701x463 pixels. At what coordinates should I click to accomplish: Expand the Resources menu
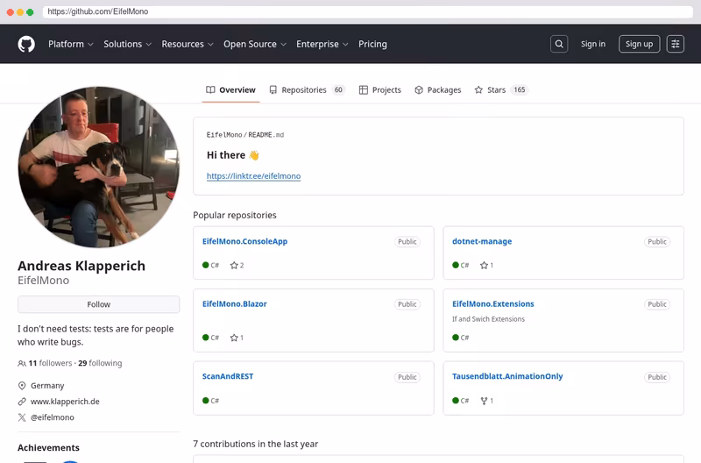pos(188,44)
